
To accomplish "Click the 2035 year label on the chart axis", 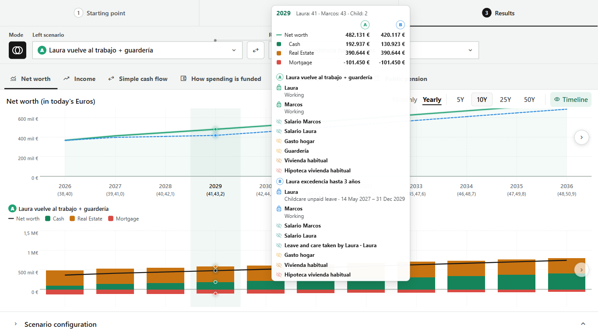I will [517, 186].
